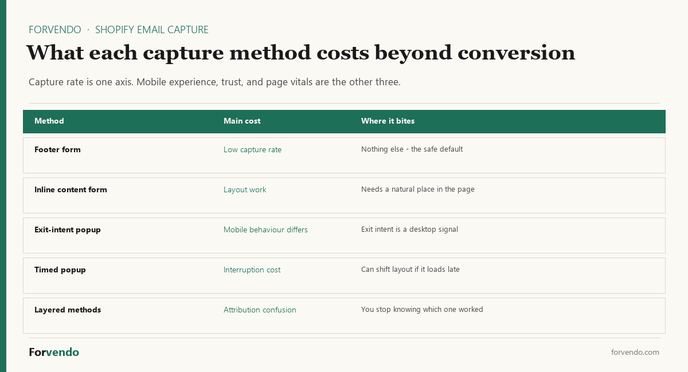Click the 'FORVENDO · SHOPIFY EMAIL CAPTURE' header label
Screen dimensions: 688x372
[119, 30]
